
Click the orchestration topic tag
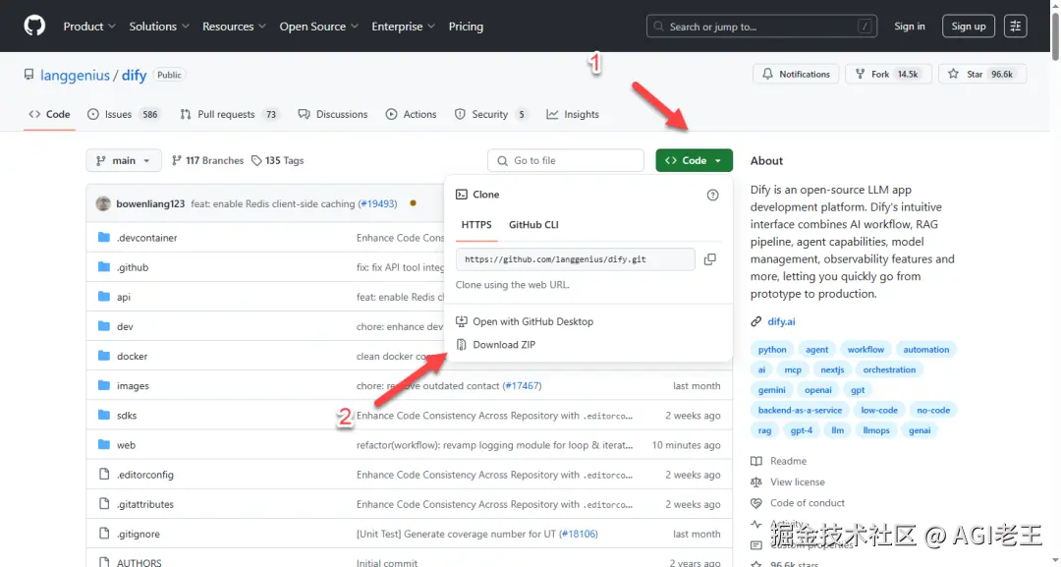pyautogui.click(x=889, y=370)
